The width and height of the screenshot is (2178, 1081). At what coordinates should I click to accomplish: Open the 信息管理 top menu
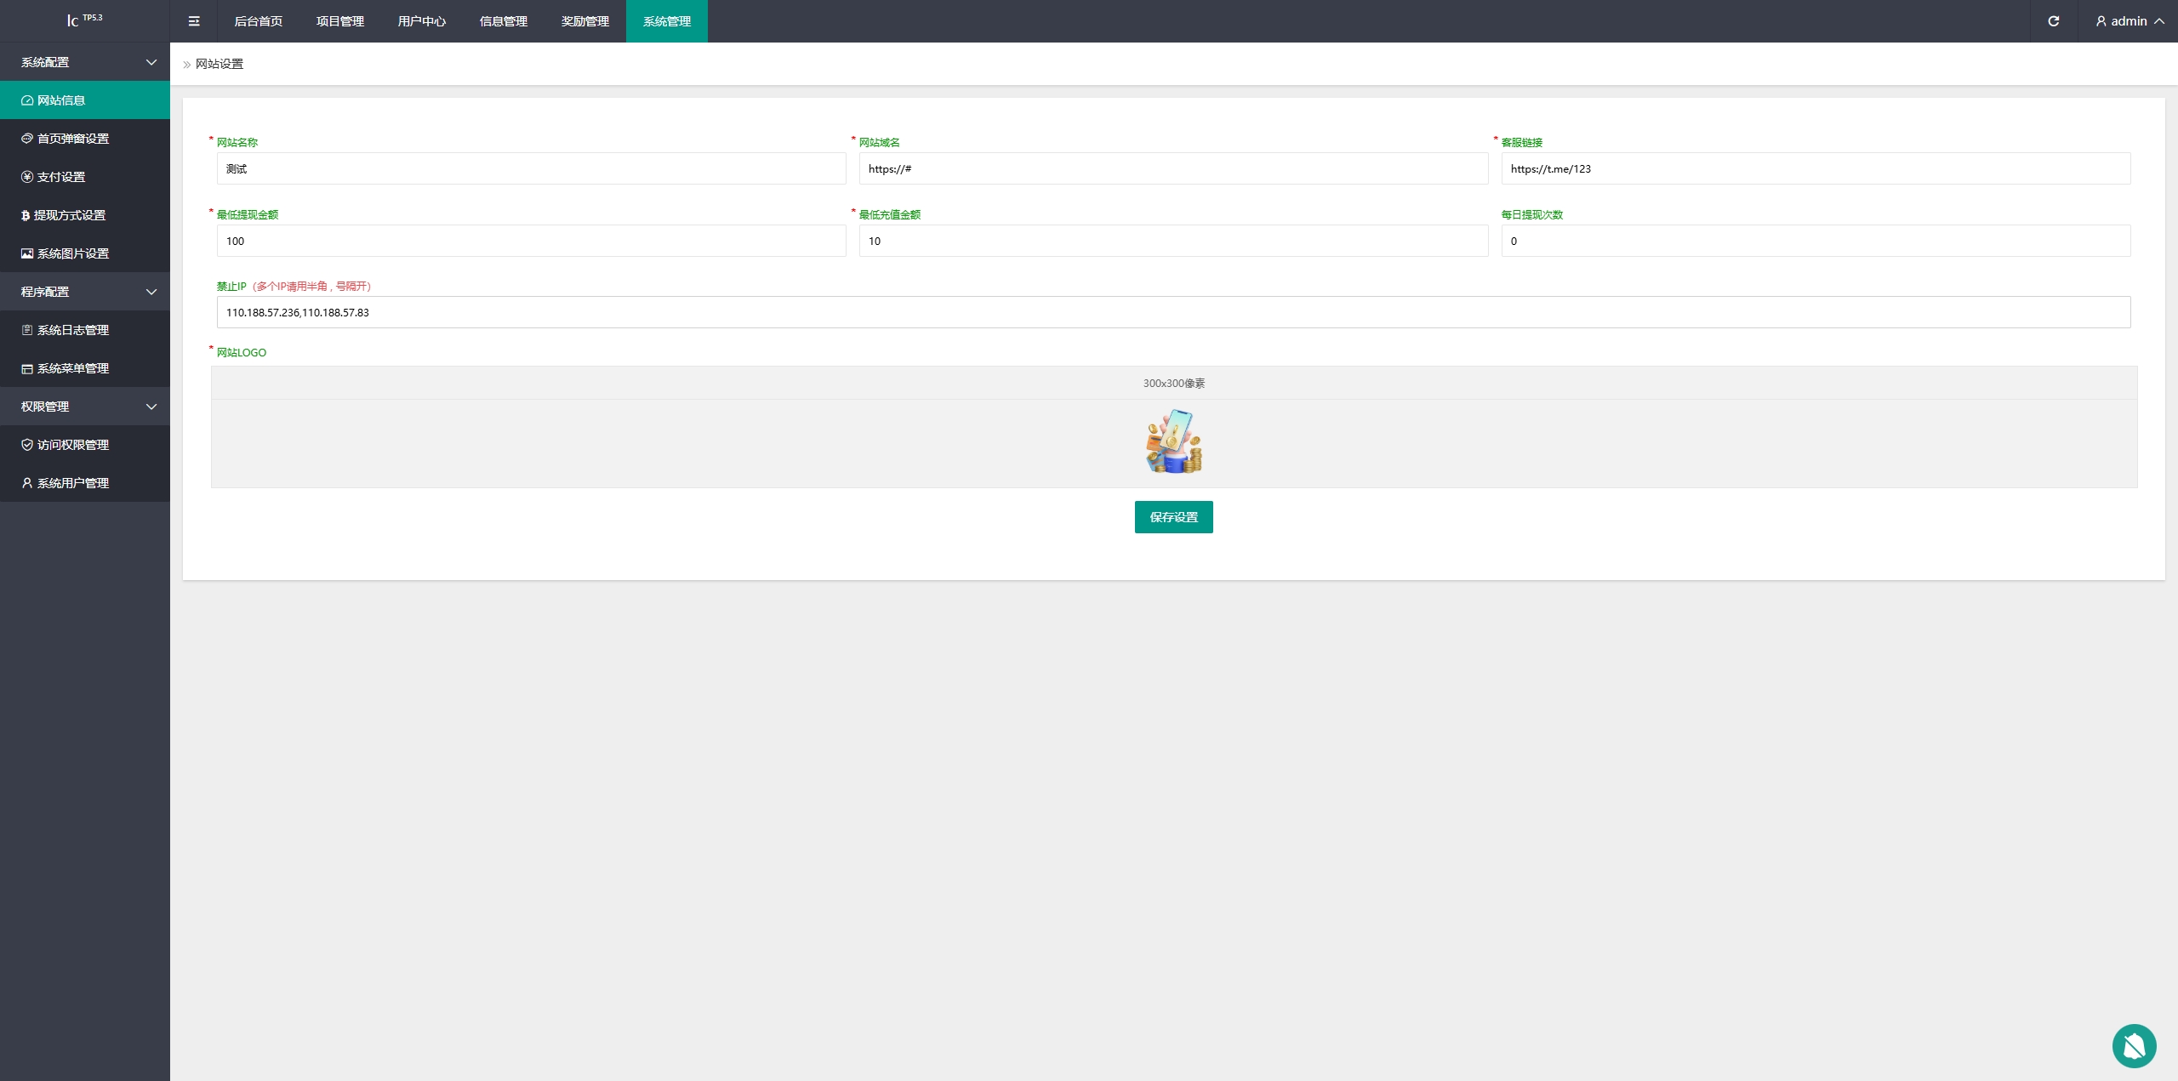pos(504,21)
